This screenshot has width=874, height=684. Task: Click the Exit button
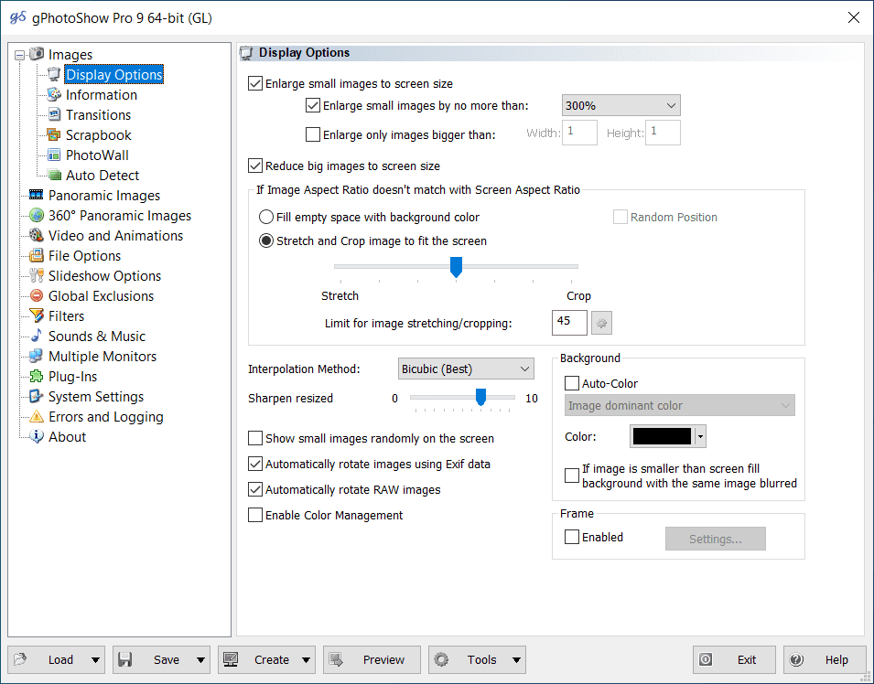click(734, 660)
